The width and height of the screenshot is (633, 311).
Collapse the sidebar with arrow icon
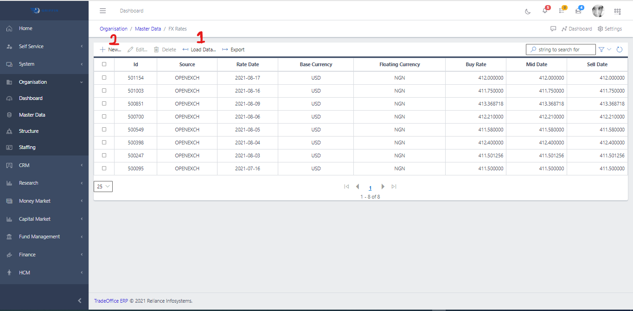(80, 301)
